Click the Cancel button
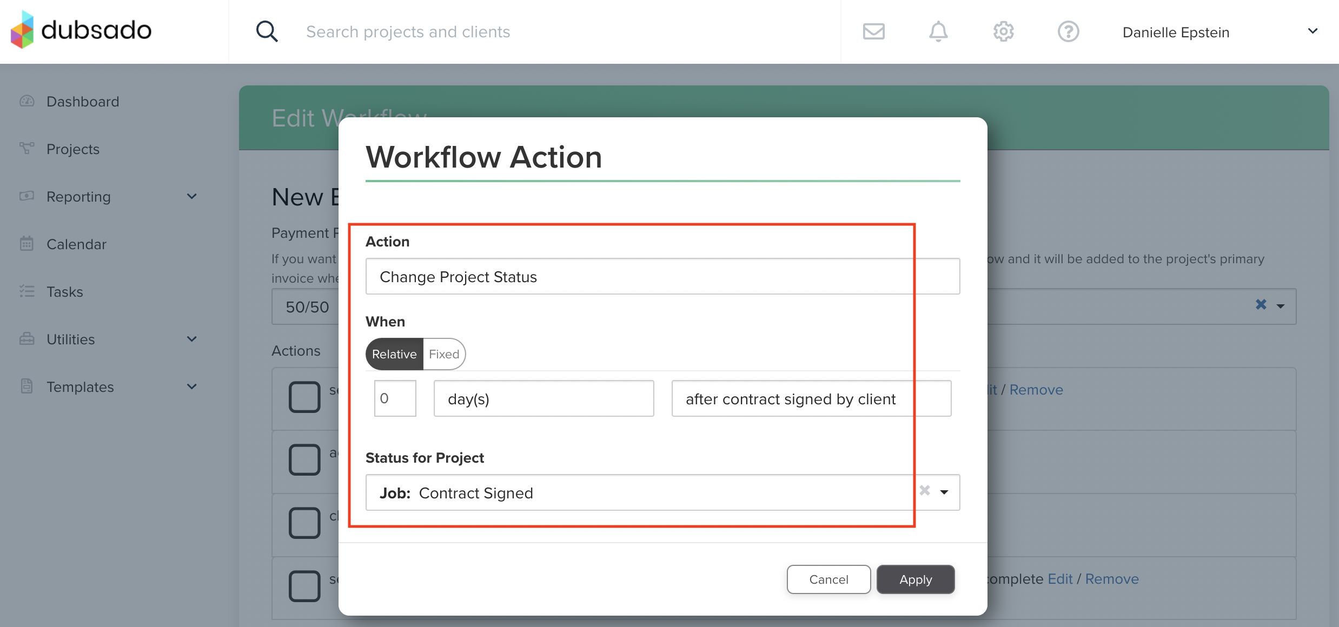 pyautogui.click(x=828, y=579)
